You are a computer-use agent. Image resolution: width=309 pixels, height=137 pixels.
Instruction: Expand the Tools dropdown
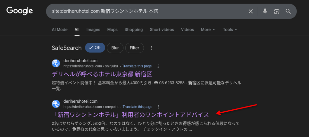click(x=230, y=30)
